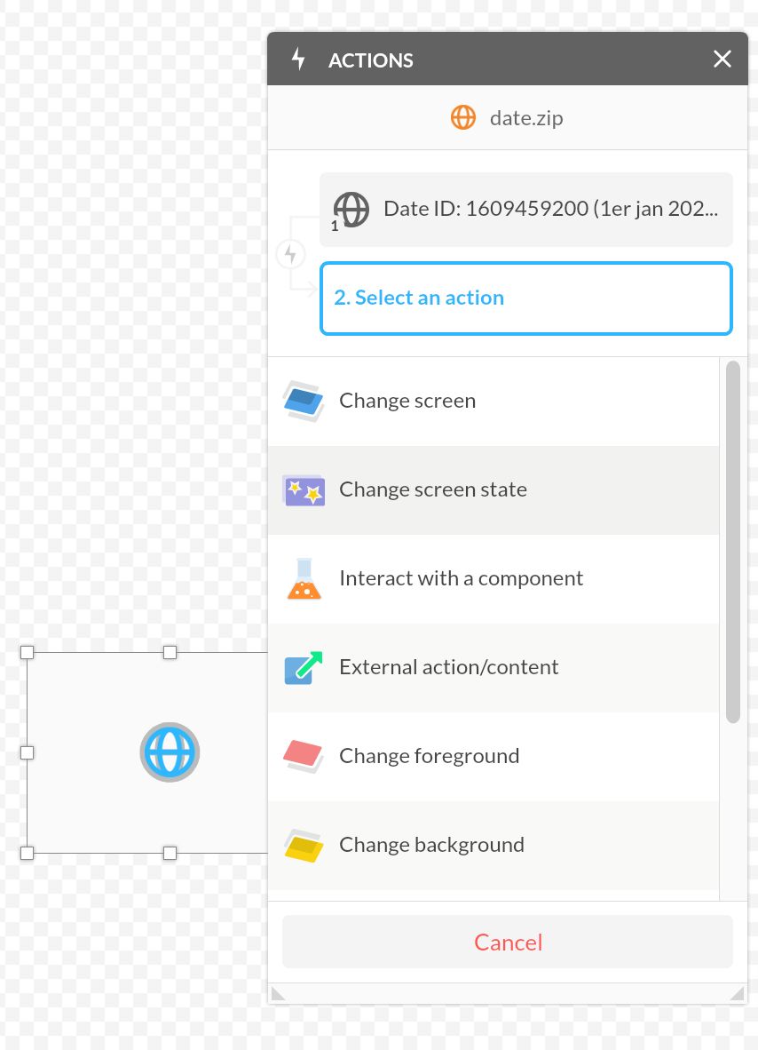Select the Interact with a component flask icon
Image resolution: width=758 pixels, height=1050 pixels.
tap(304, 578)
